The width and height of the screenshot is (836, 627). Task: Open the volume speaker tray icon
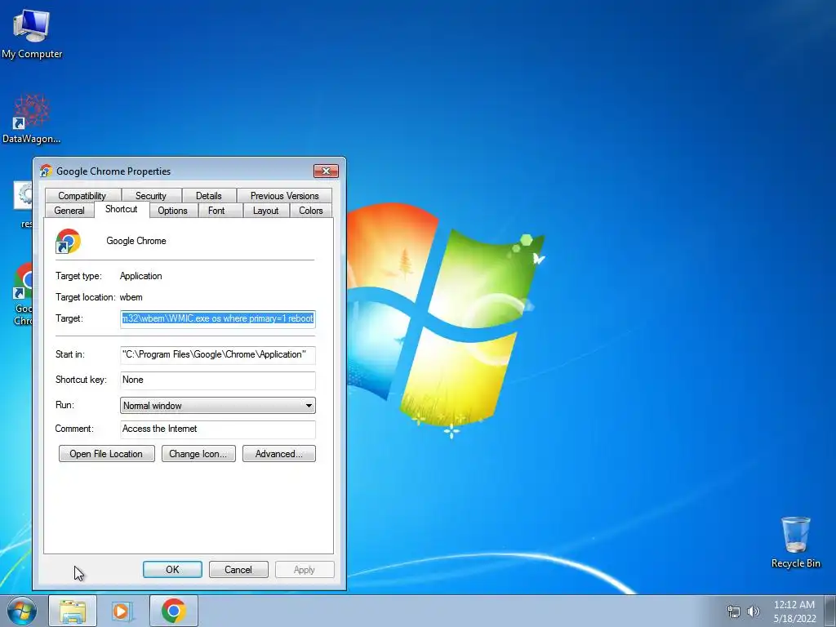click(x=753, y=611)
